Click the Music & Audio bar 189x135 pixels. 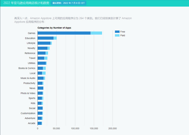41,78
